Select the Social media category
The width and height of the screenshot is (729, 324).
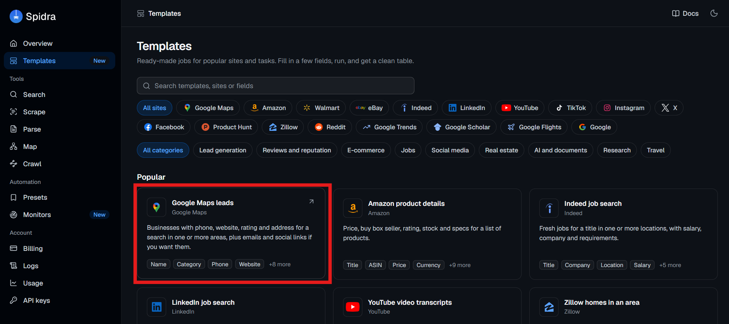tap(450, 150)
